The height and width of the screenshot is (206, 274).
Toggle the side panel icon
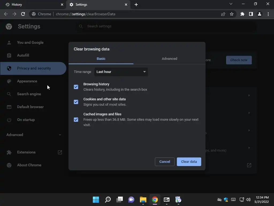251,14
